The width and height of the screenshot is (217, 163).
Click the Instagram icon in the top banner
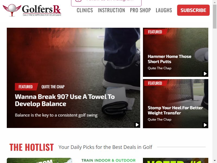coord(78,1)
